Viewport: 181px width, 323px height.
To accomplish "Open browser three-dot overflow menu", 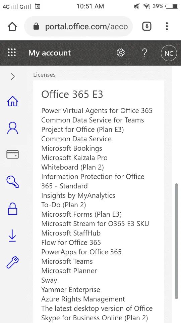I will click(x=167, y=26).
